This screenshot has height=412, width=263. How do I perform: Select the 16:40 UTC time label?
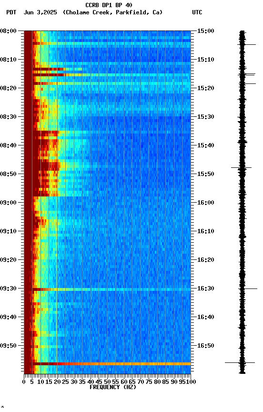point(205,317)
